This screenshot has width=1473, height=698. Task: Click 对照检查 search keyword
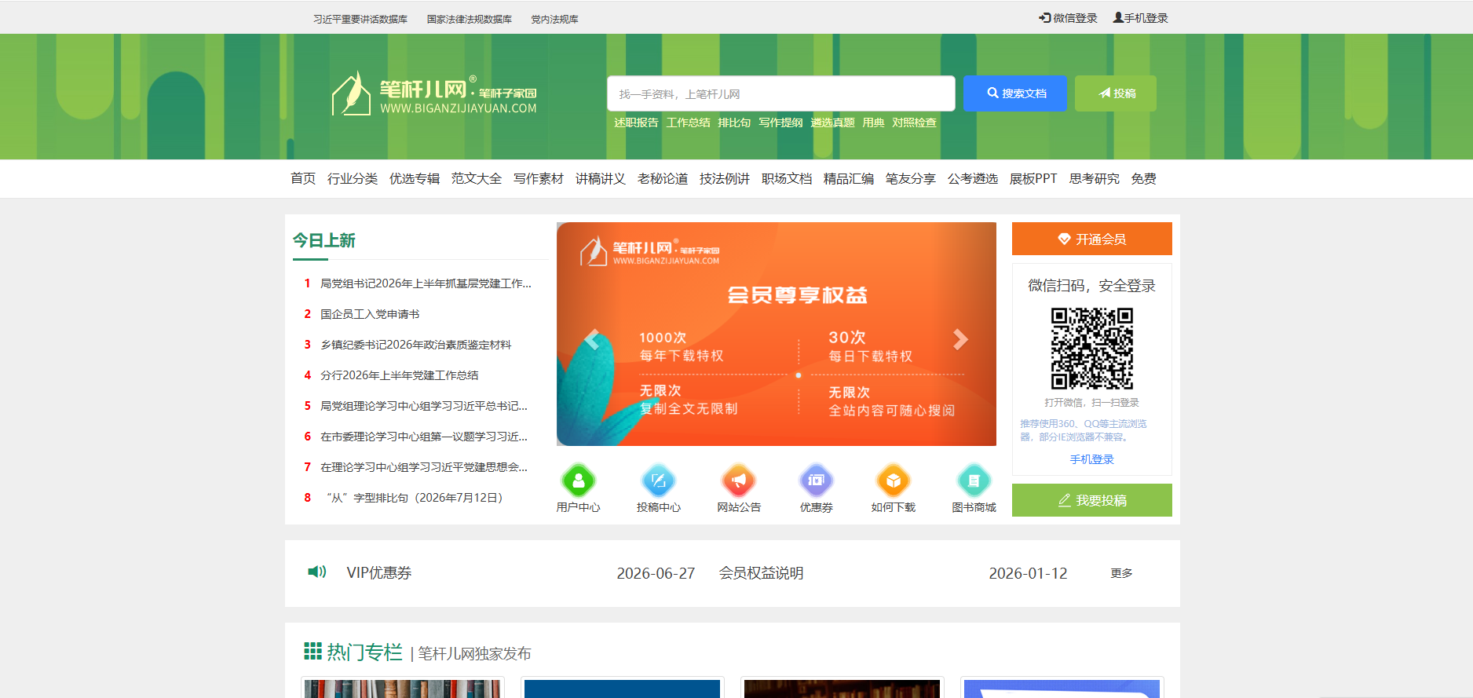(x=914, y=122)
